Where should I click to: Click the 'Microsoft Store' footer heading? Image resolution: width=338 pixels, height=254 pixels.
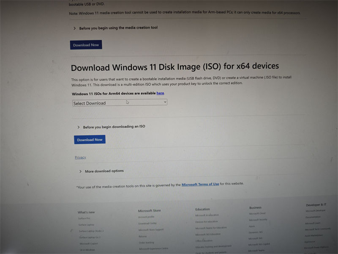pos(150,210)
